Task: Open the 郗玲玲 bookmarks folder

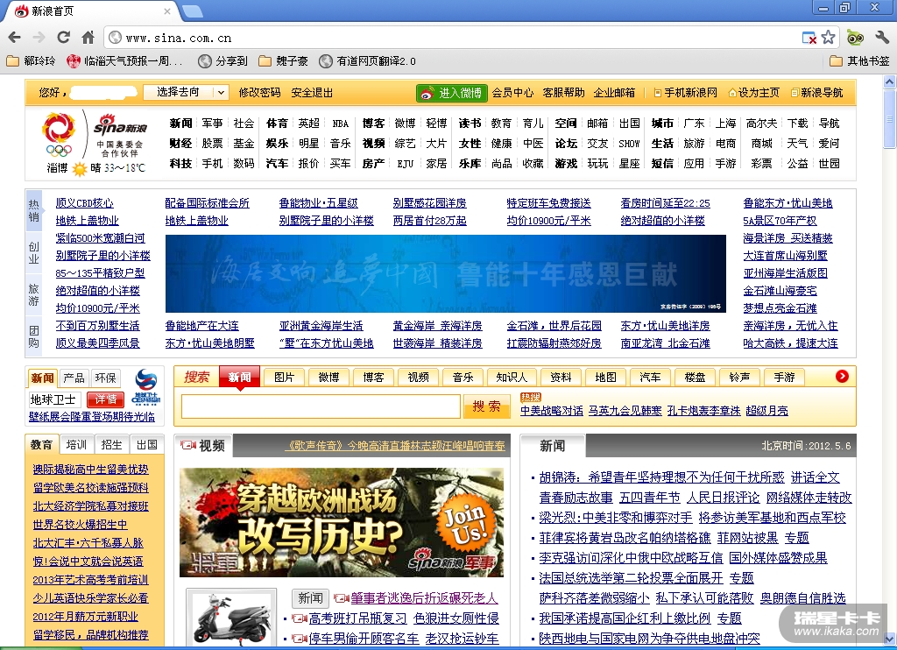Action: tap(31, 60)
